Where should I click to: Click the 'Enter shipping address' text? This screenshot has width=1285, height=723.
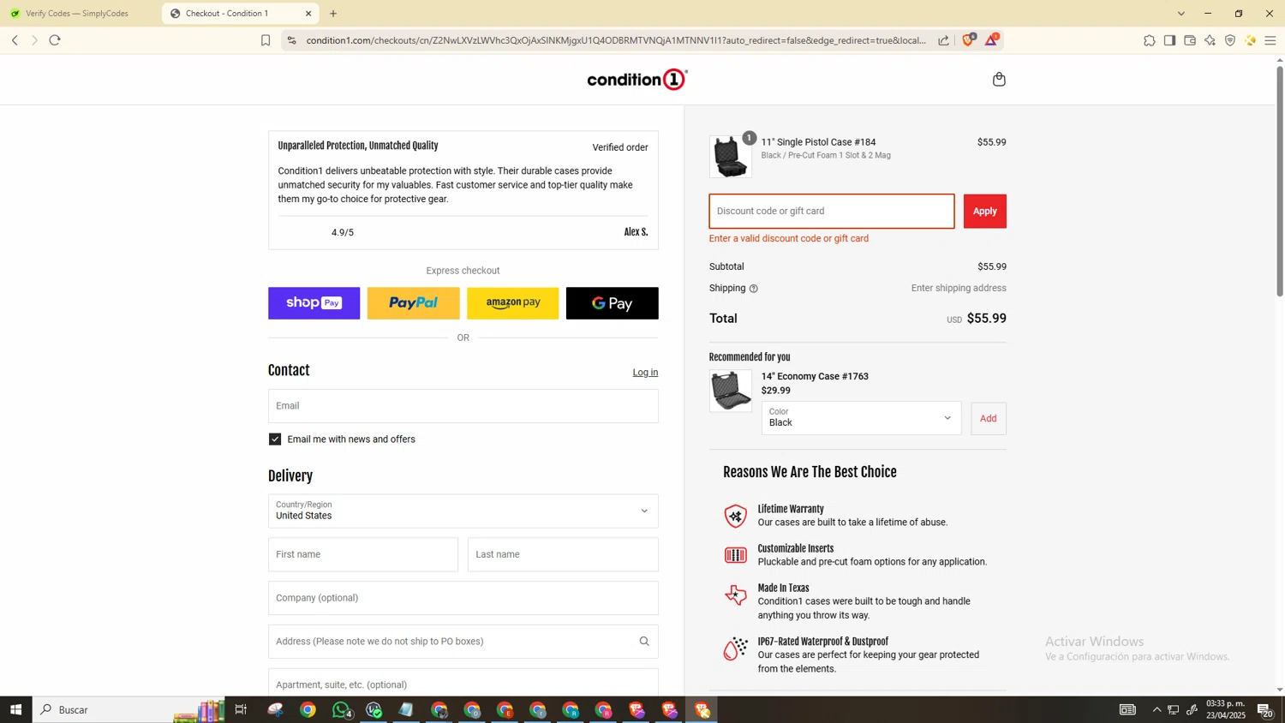(x=959, y=289)
